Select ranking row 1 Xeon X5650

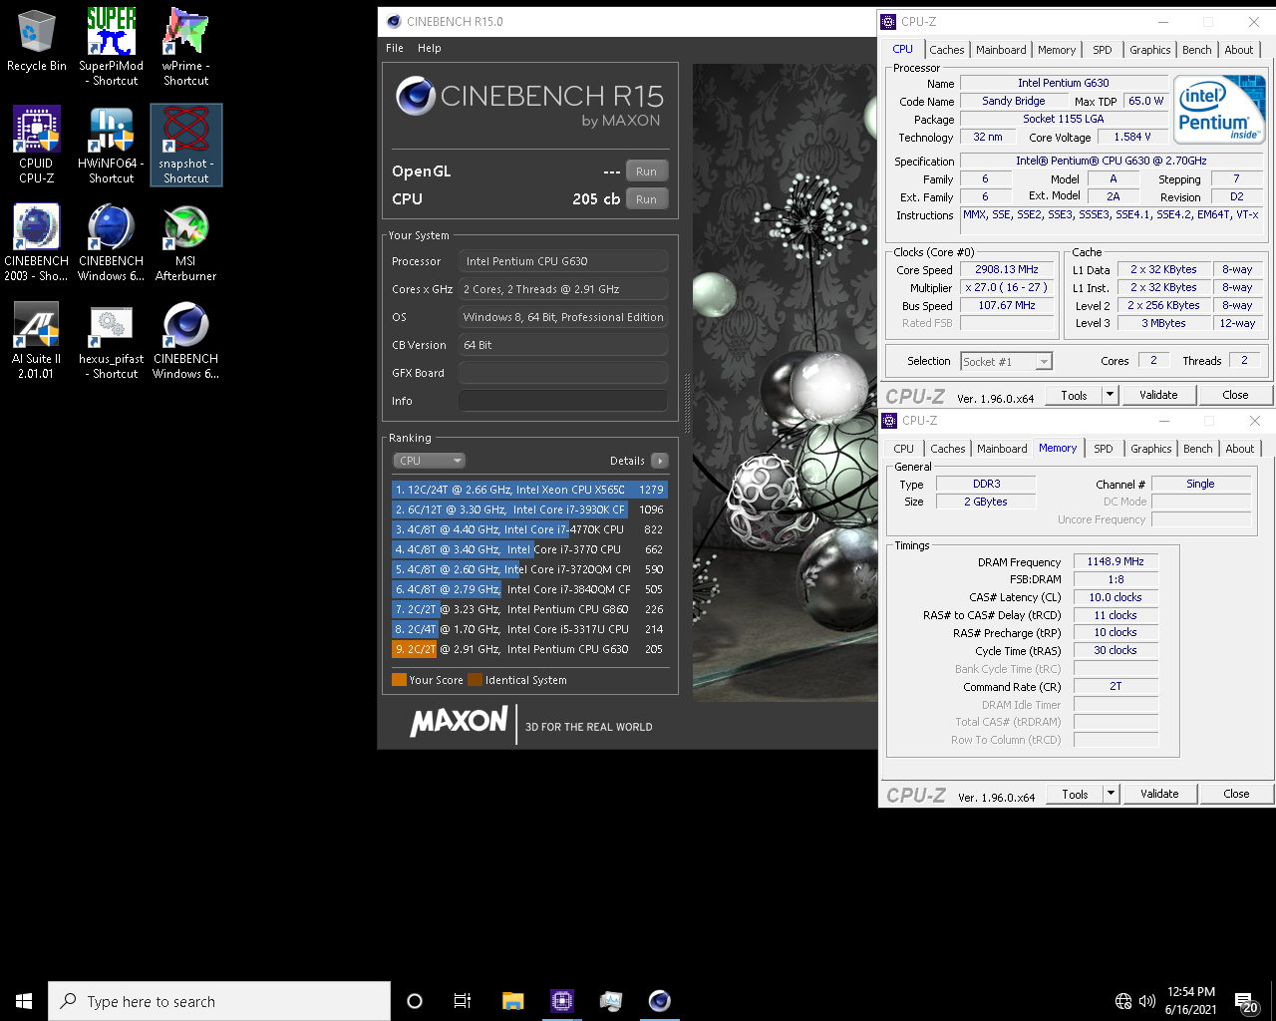coord(529,490)
